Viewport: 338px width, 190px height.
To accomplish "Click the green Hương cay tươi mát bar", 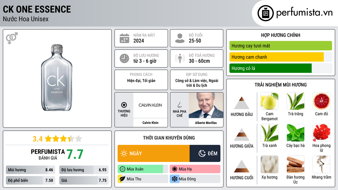I will click(x=280, y=46).
